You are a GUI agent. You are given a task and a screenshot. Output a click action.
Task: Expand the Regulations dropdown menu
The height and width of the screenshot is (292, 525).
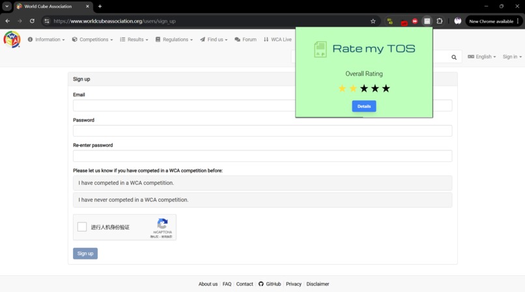pyautogui.click(x=174, y=40)
